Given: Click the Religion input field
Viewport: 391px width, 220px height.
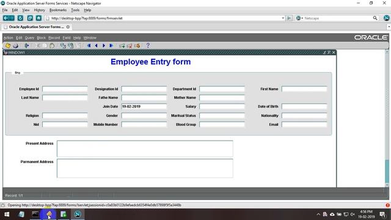Looking at the screenshot, I should click(65, 116).
